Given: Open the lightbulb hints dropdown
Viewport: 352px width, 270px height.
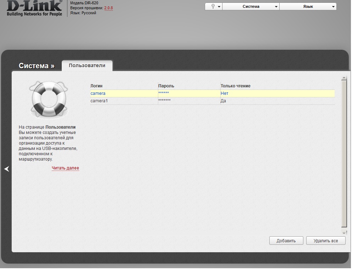Looking at the screenshot, I should click(214, 6).
